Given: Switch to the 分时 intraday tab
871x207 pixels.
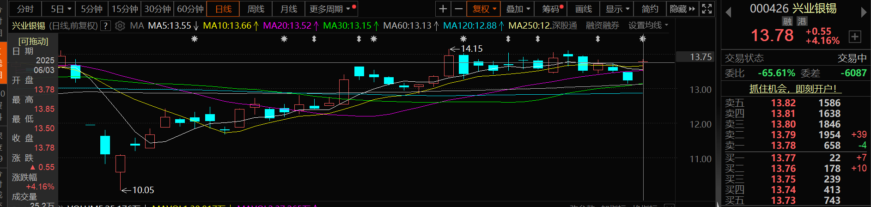Looking at the screenshot, I should click(x=25, y=9).
